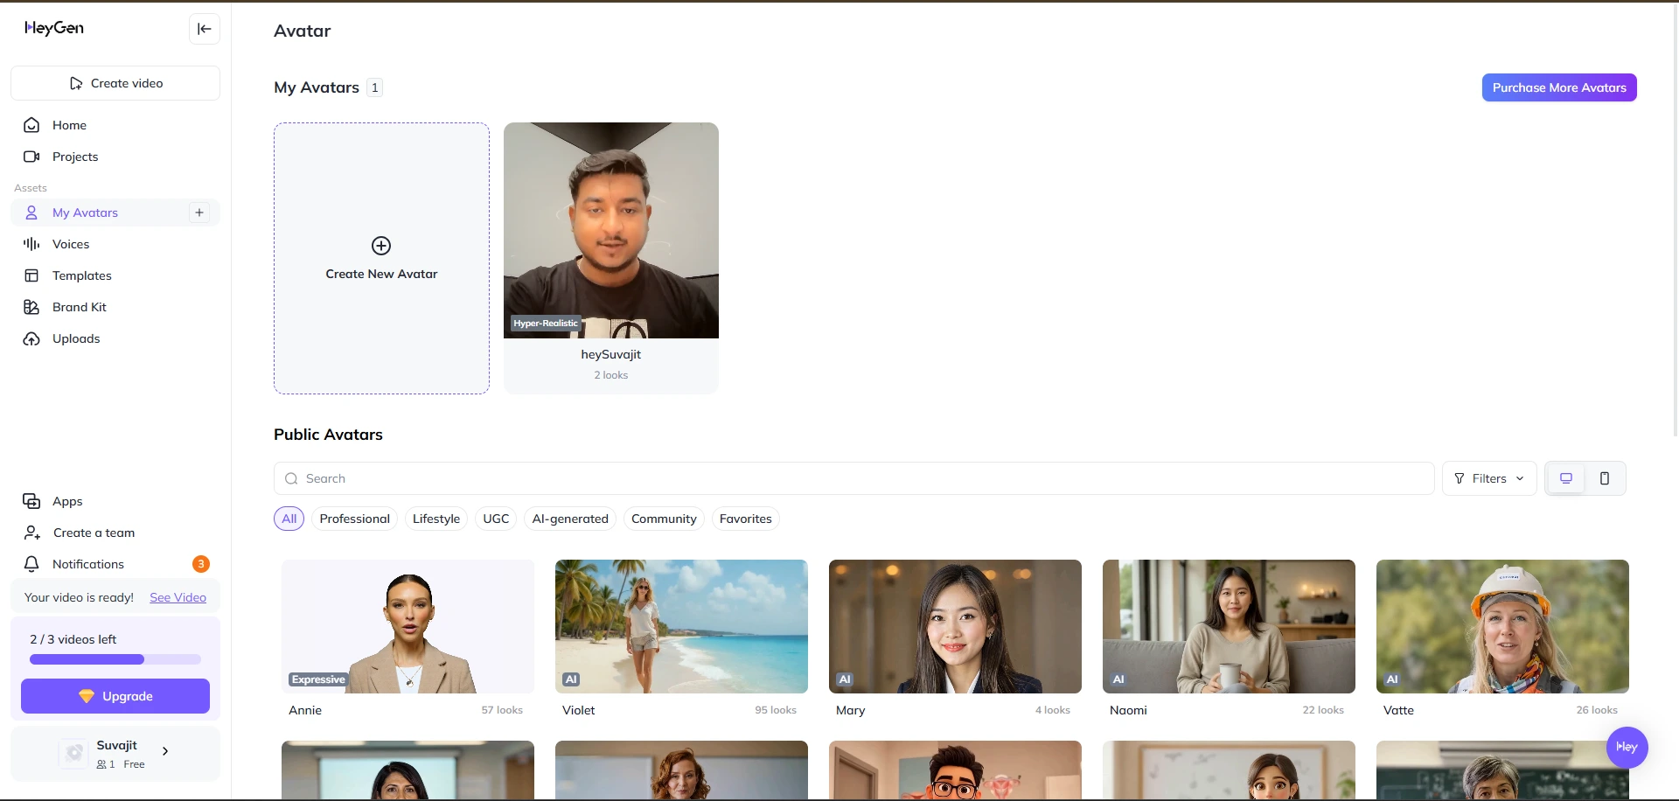Click the '95 looks' text for Violet
The image size is (1679, 801).
(776, 710)
